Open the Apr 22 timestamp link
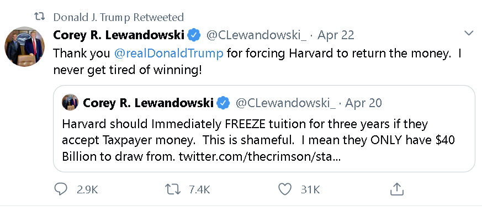 336,35
